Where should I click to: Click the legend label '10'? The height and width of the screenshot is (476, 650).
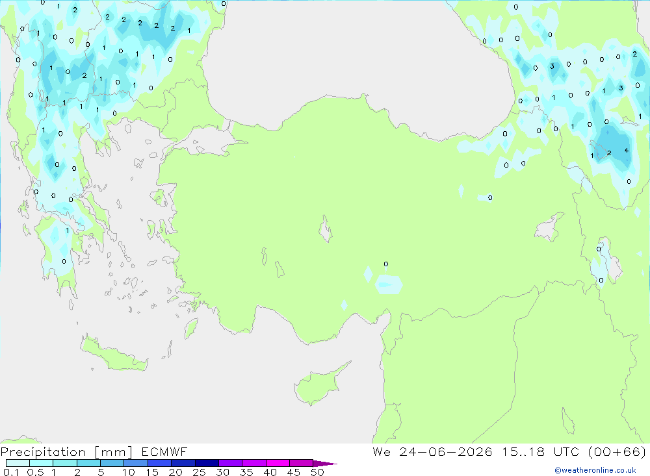click(129, 472)
